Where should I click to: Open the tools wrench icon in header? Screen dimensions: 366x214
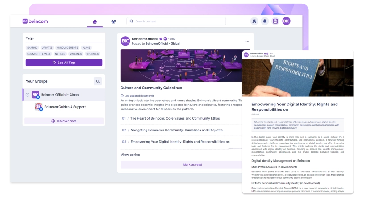[x=254, y=21]
